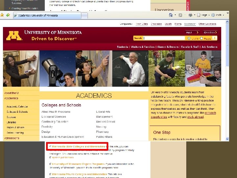The image size is (237, 178).
Task: Click the Academics sidebar item
Action: point(11,98)
